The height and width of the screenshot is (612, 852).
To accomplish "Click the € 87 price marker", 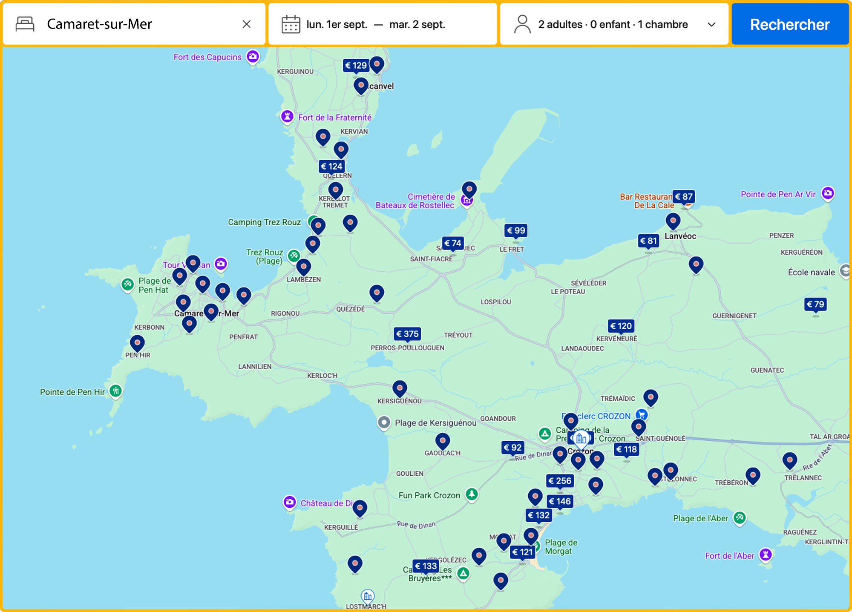I will (x=684, y=197).
